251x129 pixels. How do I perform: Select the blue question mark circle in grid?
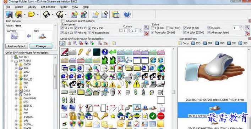pos(105,52)
